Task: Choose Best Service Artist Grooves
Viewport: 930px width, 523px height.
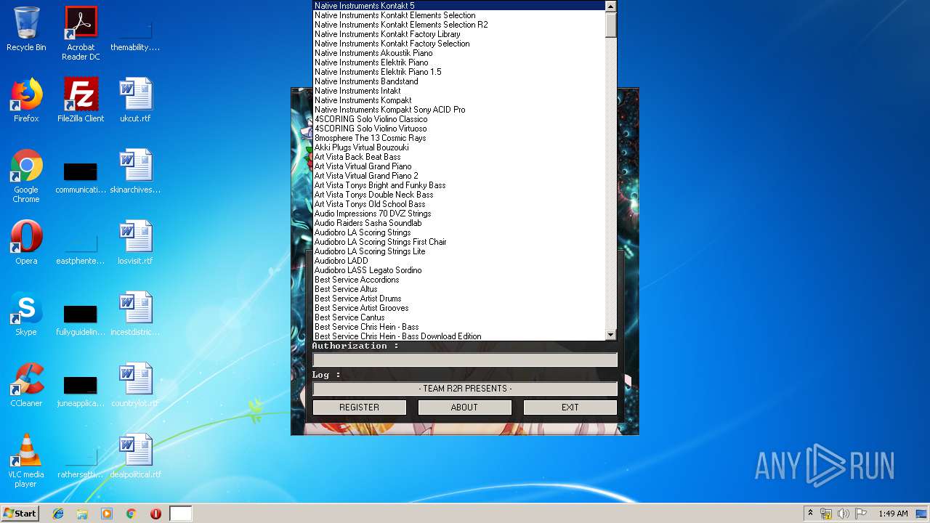Action: 458,308
